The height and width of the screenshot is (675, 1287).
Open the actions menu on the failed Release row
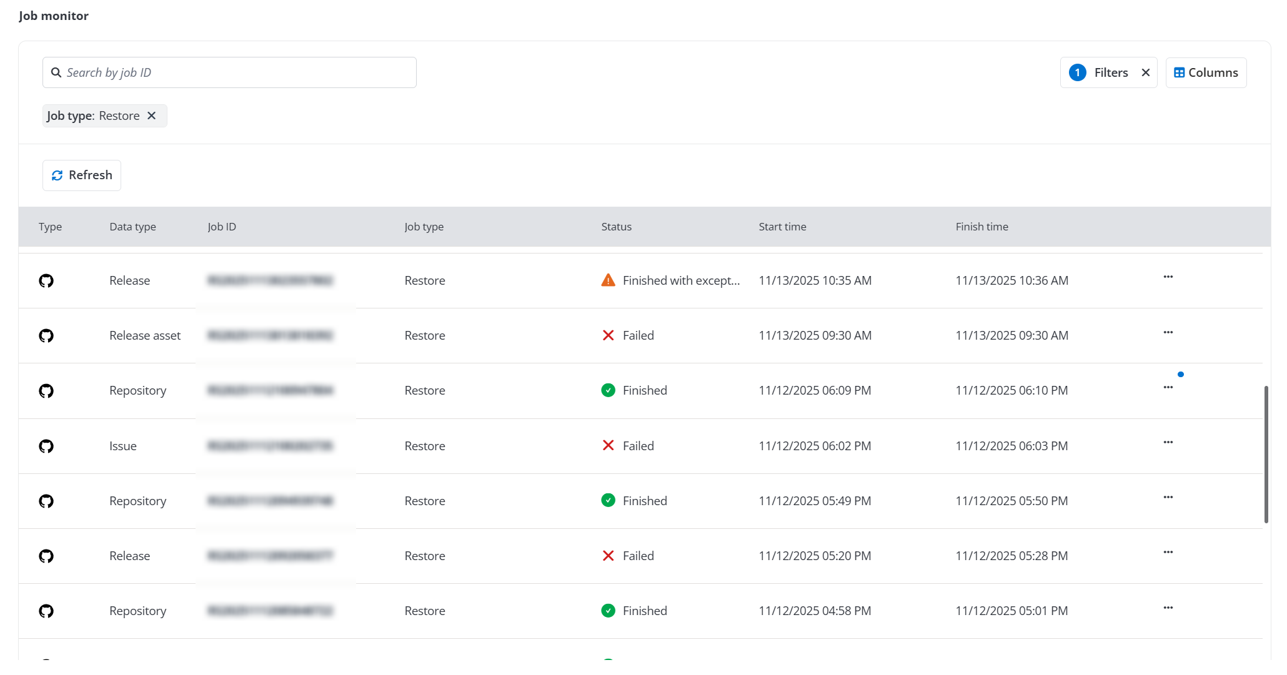coord(1168,552)
